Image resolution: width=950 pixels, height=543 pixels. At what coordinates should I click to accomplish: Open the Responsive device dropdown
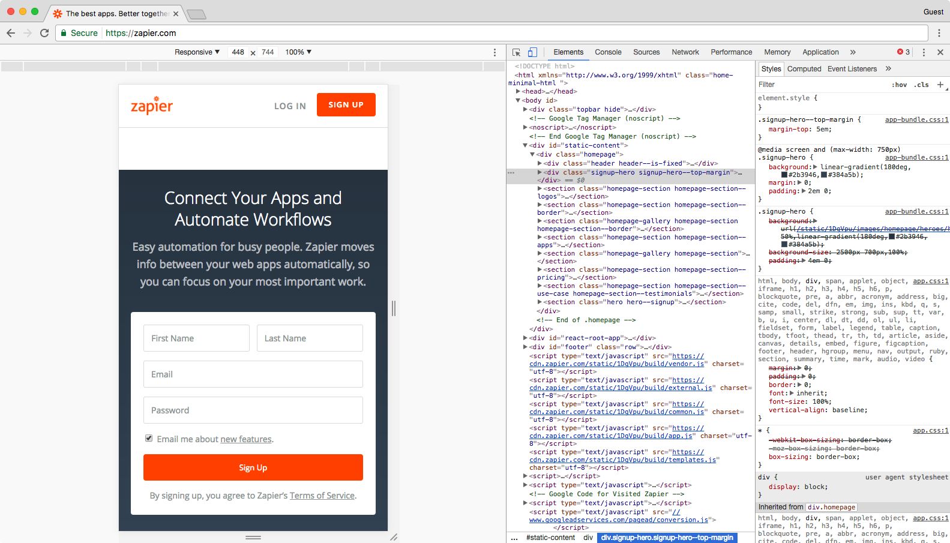[197, 52]
